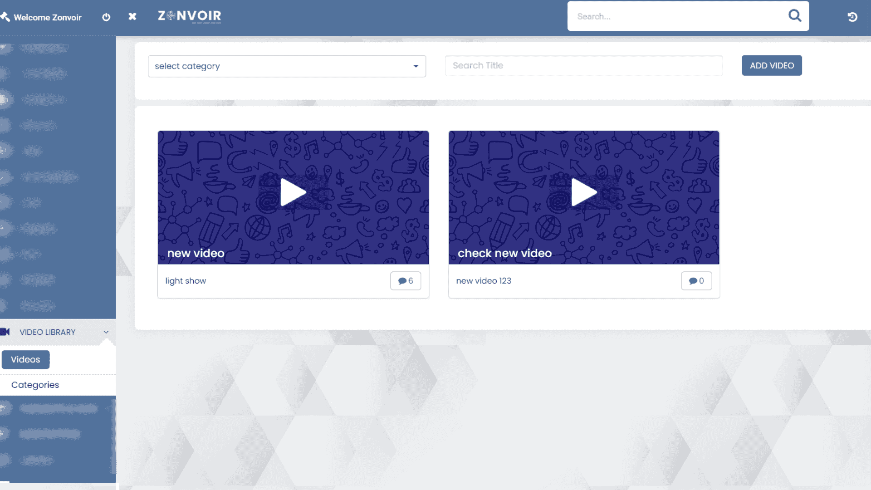
Task: Click the VIDEO LIBRARY menu label
Action: tap(48, 332)
